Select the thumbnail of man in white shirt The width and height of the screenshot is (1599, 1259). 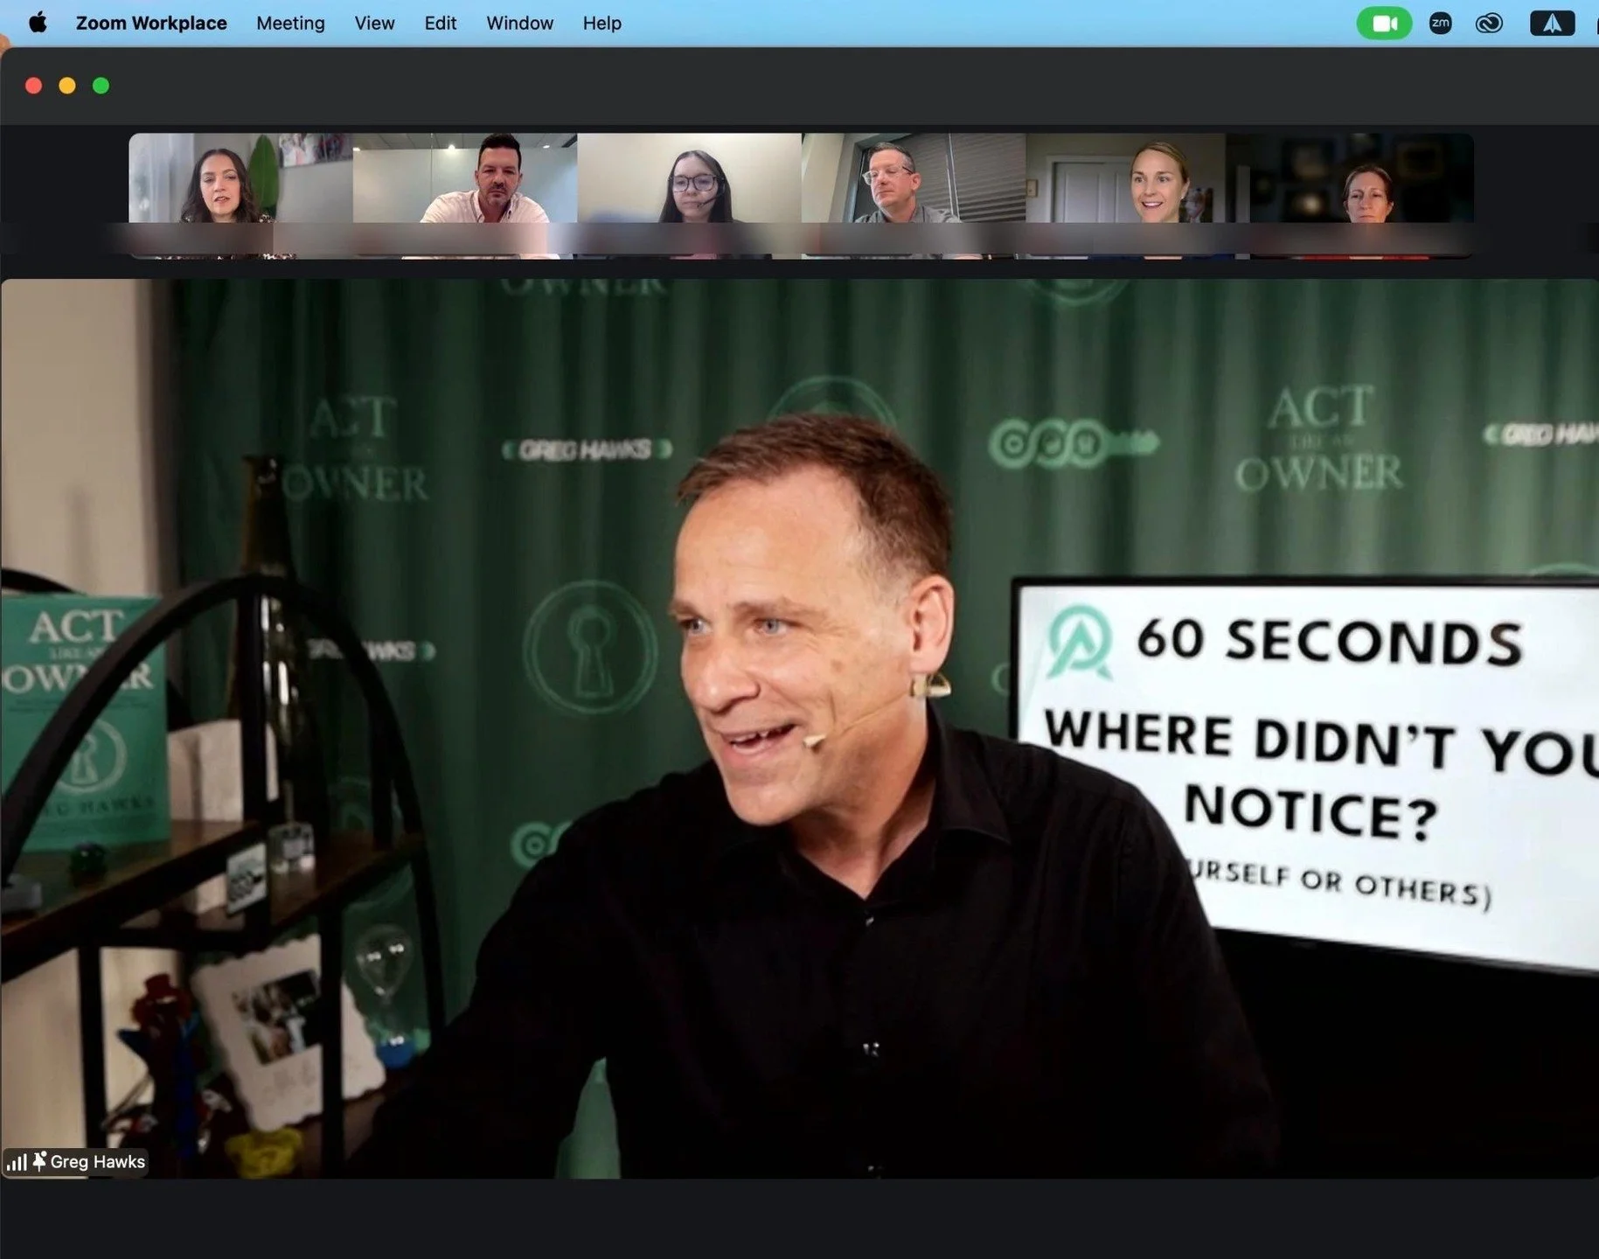(x=465, y=196)
